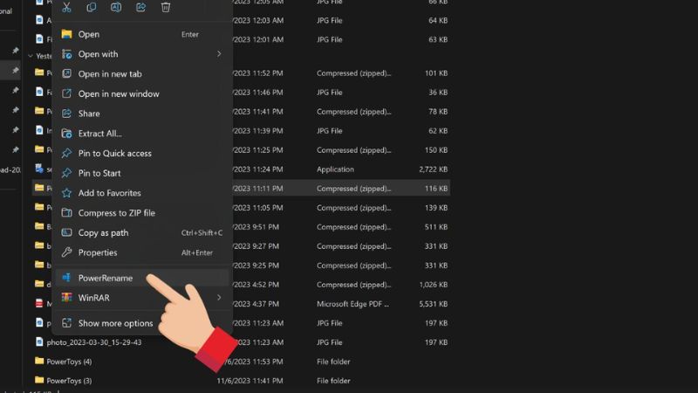Viewport: 698px width, 393px height.
Task: Choose Compress to ZIP file
Action: [x=116, y=213]
